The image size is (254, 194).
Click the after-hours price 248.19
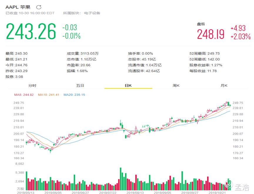point(210,34)
